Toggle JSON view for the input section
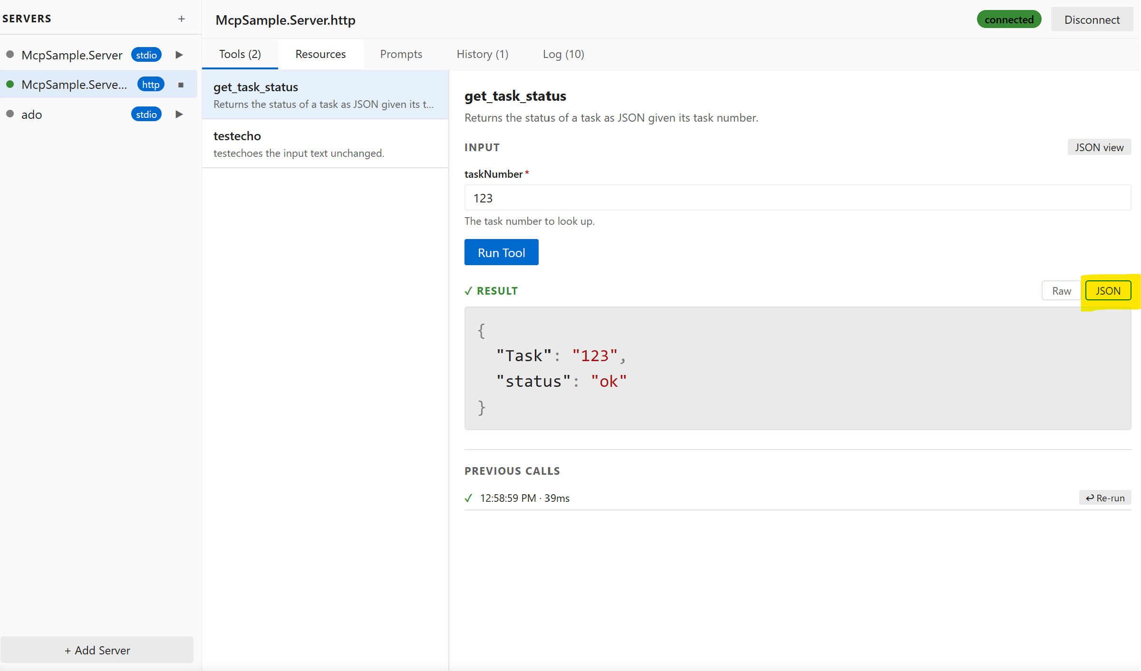This screenshot has width=1141, height=671. [x=1099, y=147]
